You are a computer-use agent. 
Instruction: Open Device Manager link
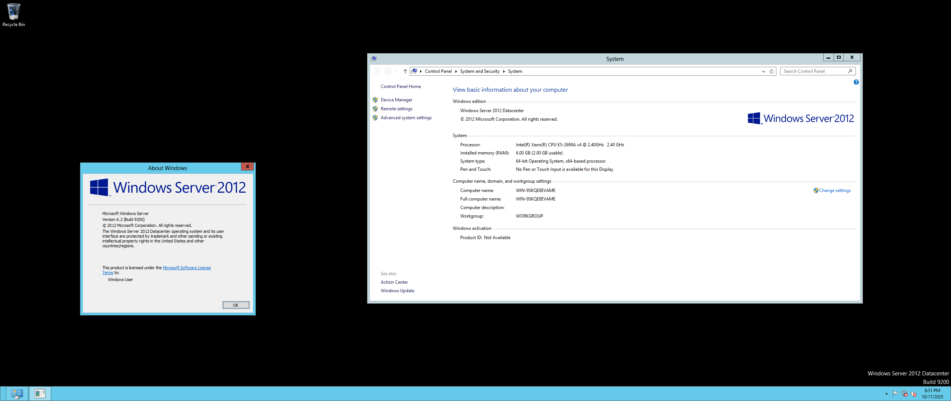[x=396, y=100]
